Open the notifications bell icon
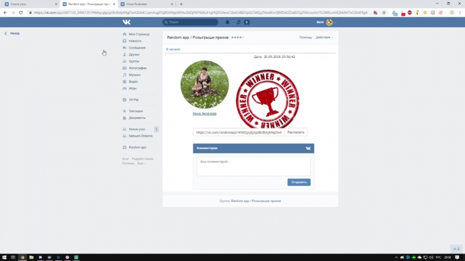The width and height of the screenshot is (465, 261). tap(227, 22)
